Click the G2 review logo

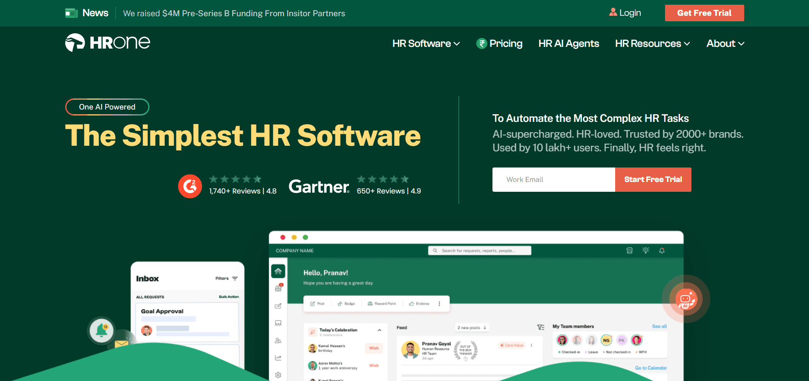click(x=190, y=186)
